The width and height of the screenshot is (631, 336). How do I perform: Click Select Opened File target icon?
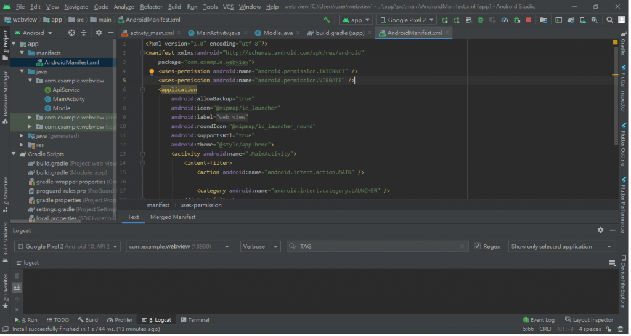coord(72,33)
